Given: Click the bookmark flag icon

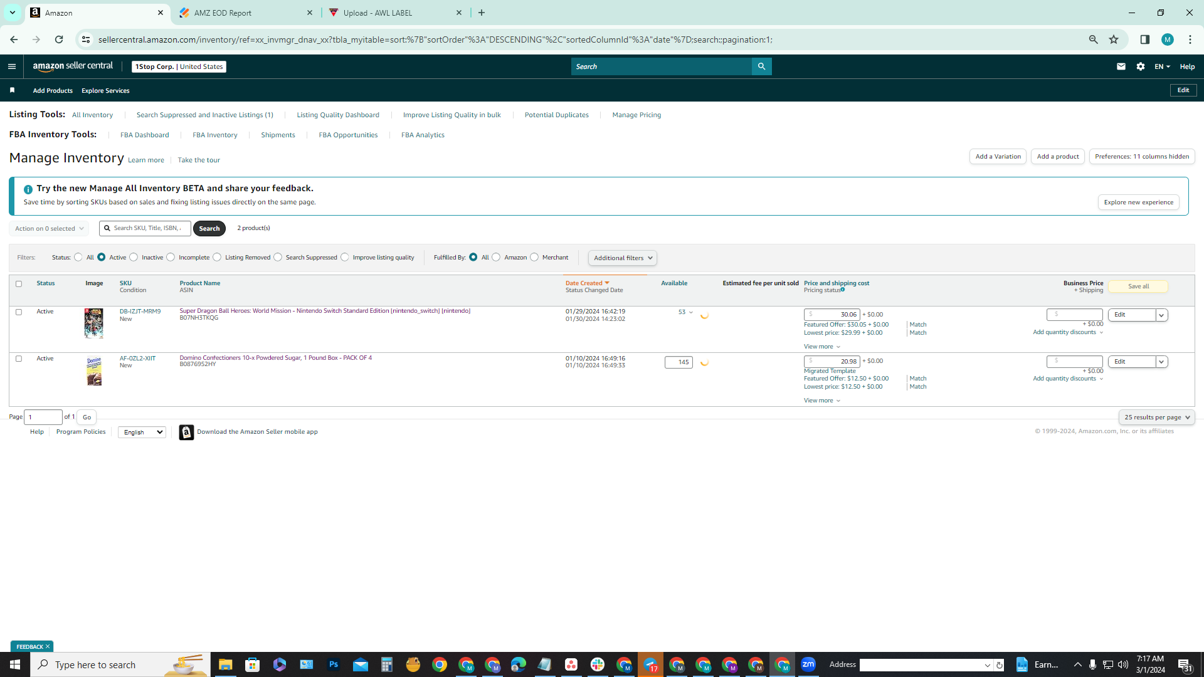Looking at the screenshot, I should click(x=12, y=90).
